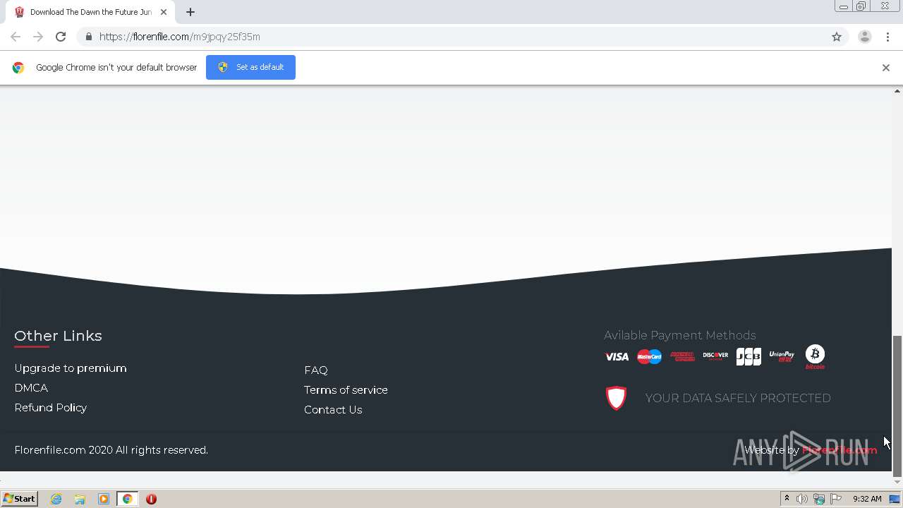Click the Set as default button
903x508 pixels.
click(250, 67)
